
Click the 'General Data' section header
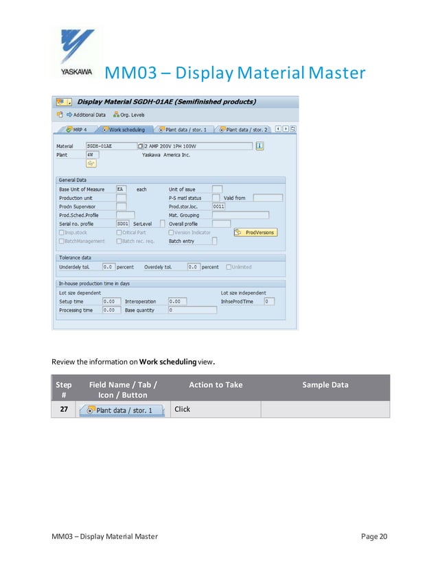[73, 180]
